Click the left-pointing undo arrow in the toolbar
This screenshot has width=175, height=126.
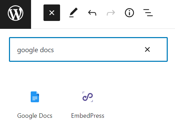click(x=92, y=13)
